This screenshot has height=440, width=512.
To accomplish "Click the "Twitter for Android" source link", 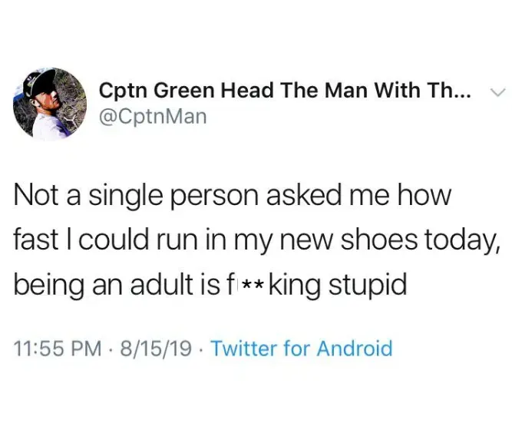I will pos(301,349).
